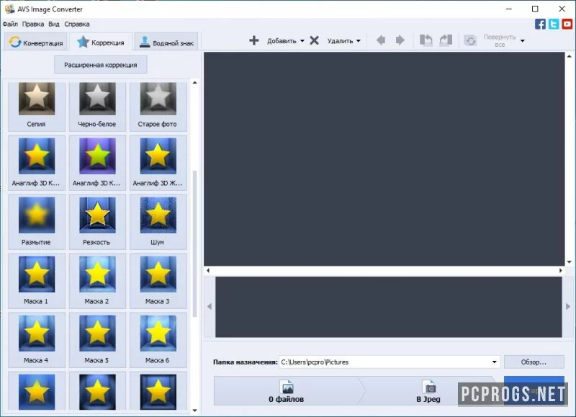576x417 pixels.
Task: Apply the Сепия effect
Action: pyautogui.click(x=37, y=106)
